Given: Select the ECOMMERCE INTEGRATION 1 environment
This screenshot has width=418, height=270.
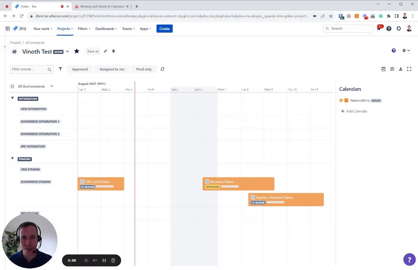Looking at the screenshot, I should 40,121.
